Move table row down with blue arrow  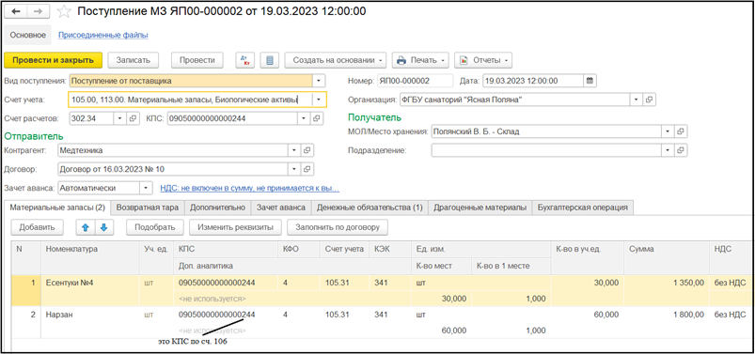tap(103, 227)
